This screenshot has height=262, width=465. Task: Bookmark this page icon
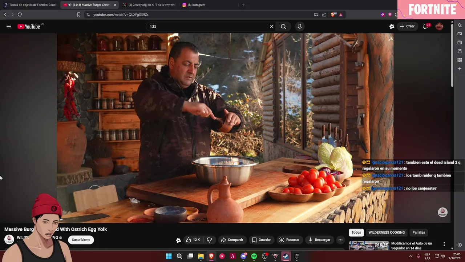click(x=78, y=15)
